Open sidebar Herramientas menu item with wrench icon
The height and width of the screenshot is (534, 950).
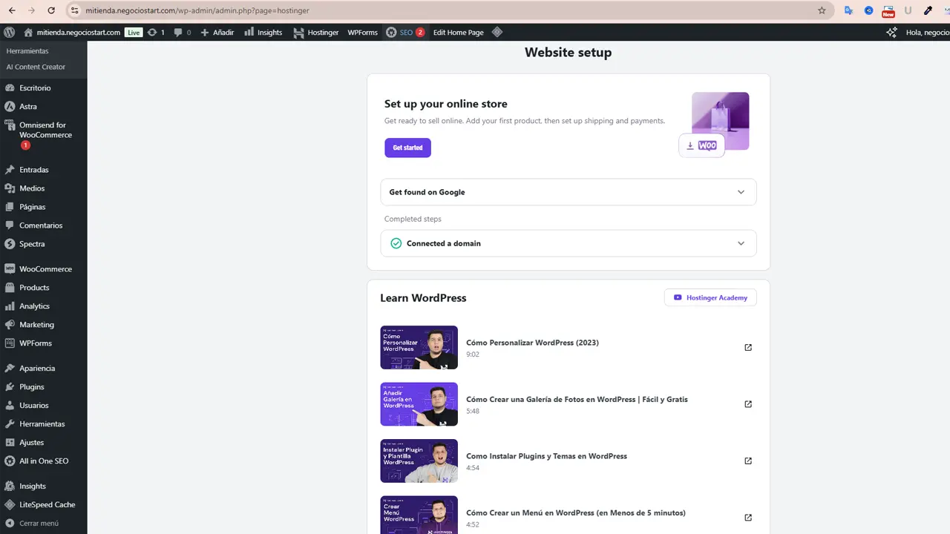coord(43,423)
